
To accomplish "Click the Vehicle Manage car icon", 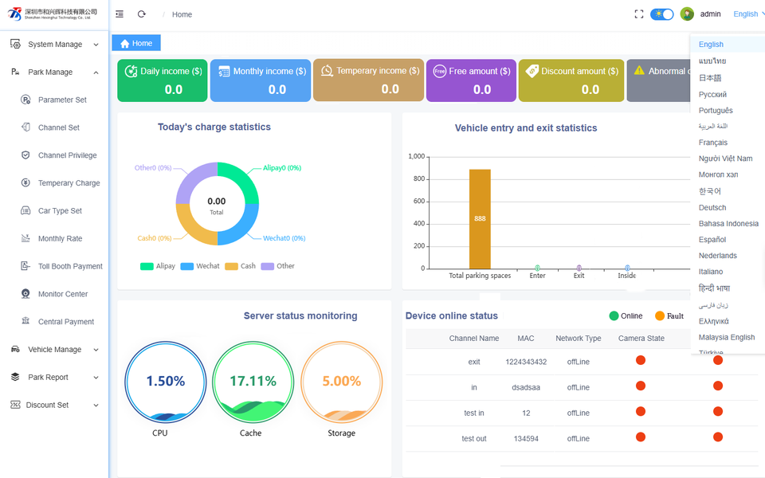I will (x=16, y=349).
